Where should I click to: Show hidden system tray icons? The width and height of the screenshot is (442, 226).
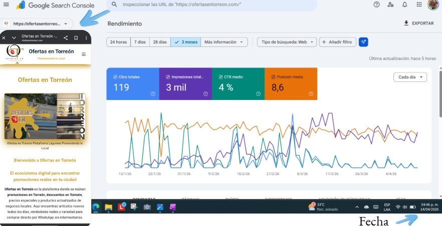pos(357,207)
